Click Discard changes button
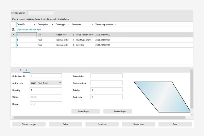204x136 pixels. click(29, 124)
